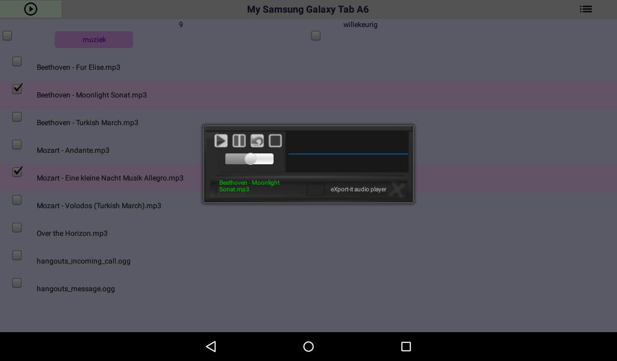Screen dimensions: 617x361
Task: Click the file count 9
Action: [181, 25]
